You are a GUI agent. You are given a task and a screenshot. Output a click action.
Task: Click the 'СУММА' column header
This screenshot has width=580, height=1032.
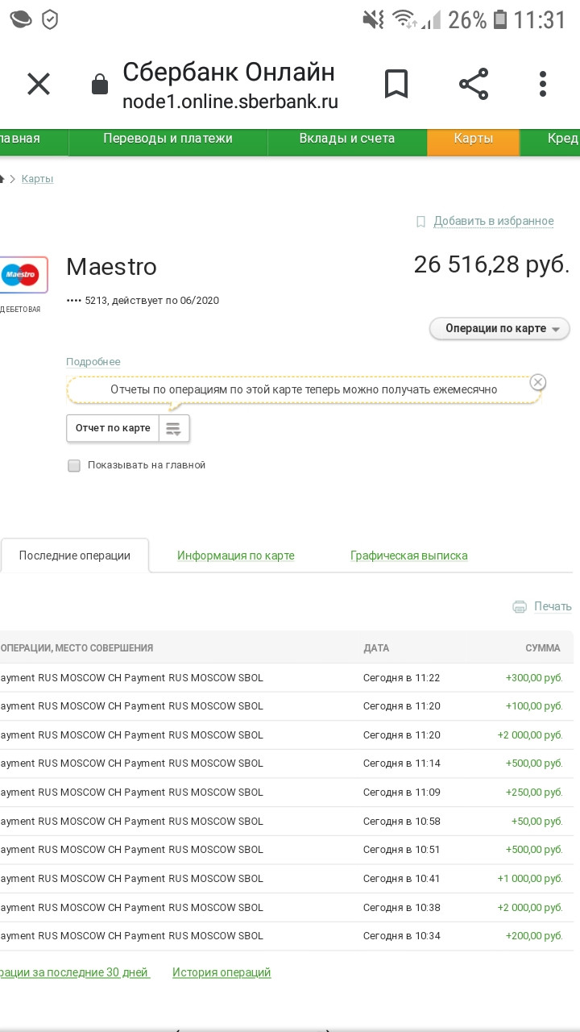[x=543, y=648]
